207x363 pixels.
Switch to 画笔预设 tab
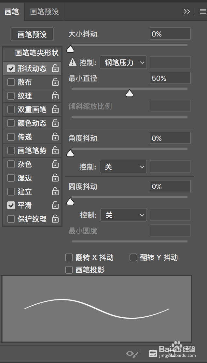tap(44, 12)
